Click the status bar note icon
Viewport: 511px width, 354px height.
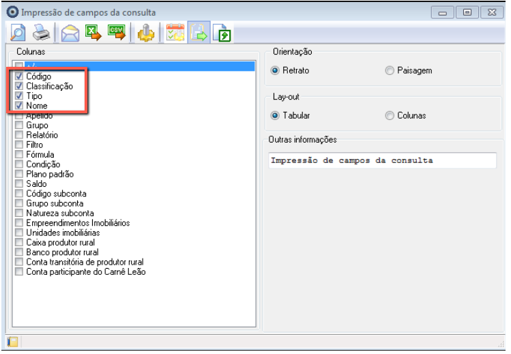coord(12,342)
